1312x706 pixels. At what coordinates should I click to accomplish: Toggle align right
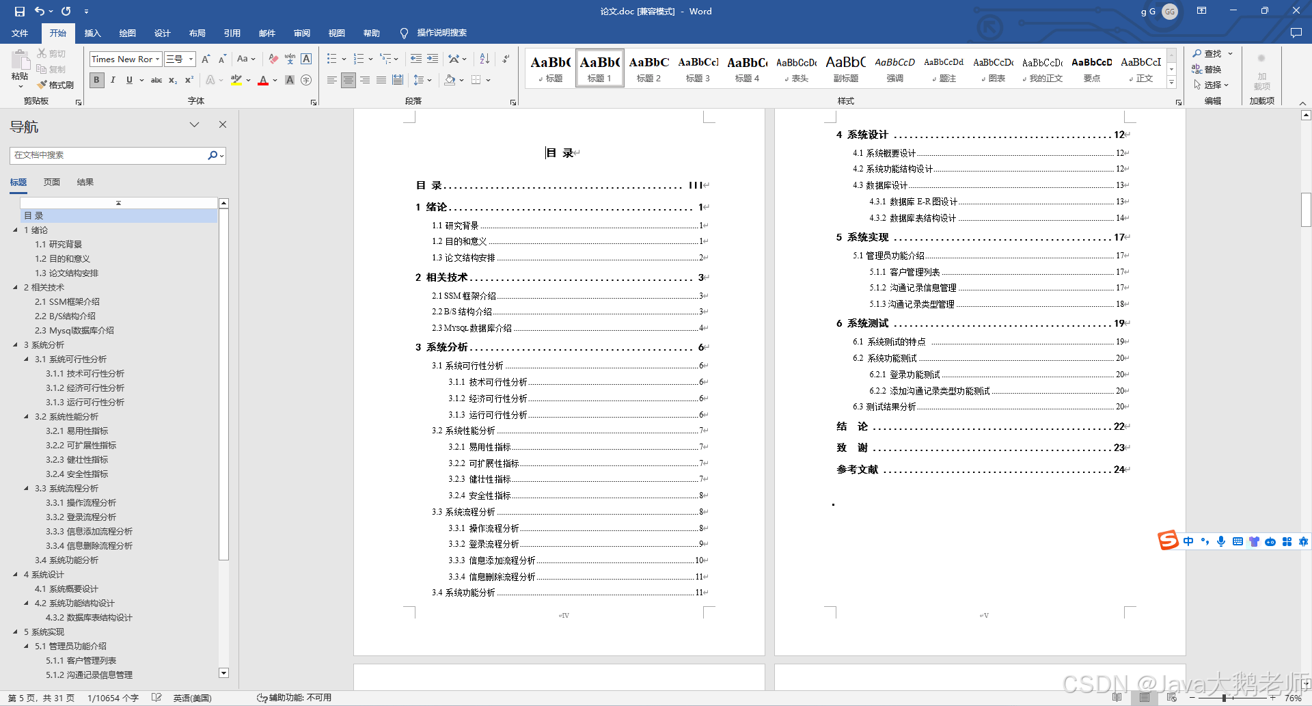click(365, 80)
